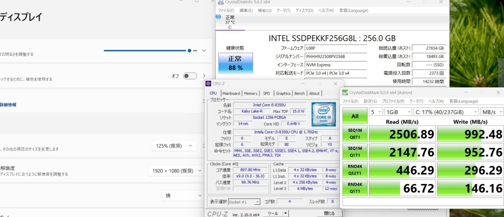Open 言語(Language) menu in CrystalDiskMark
This screenshot has height=217, width=504.
point(464,101)
